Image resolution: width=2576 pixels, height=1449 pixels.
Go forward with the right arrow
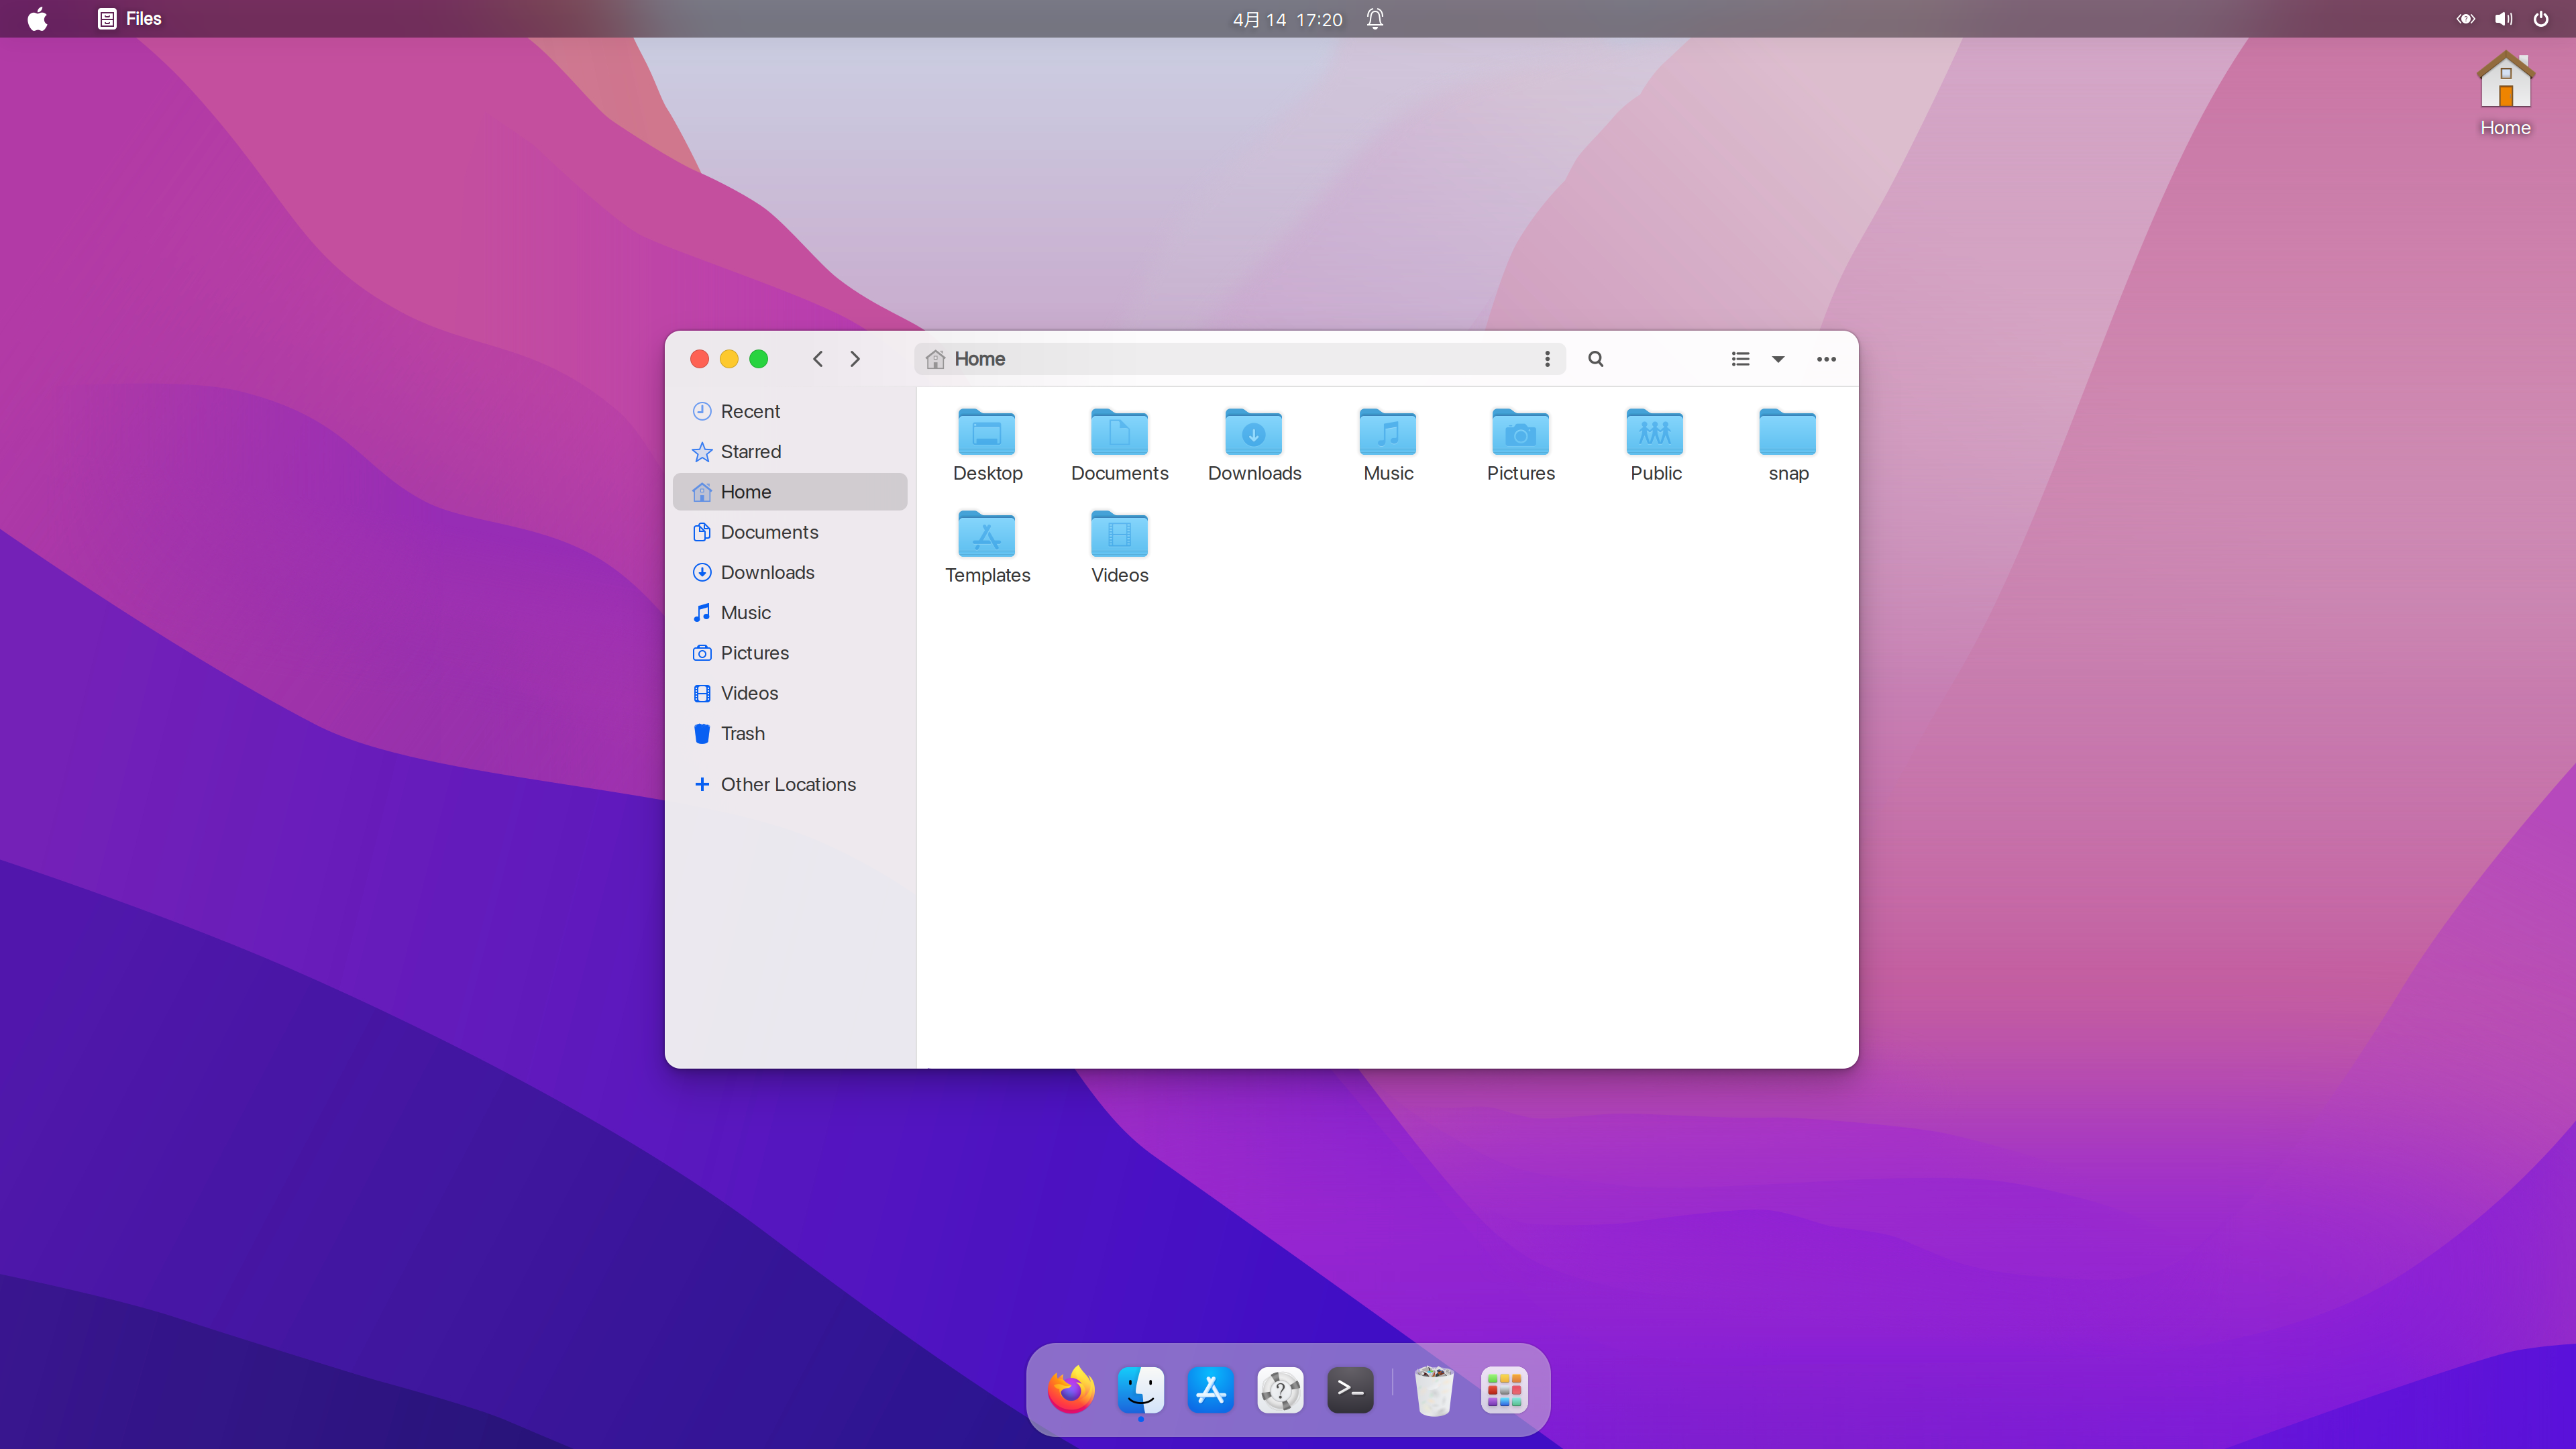pyautogui.click(x=855, y=359)
